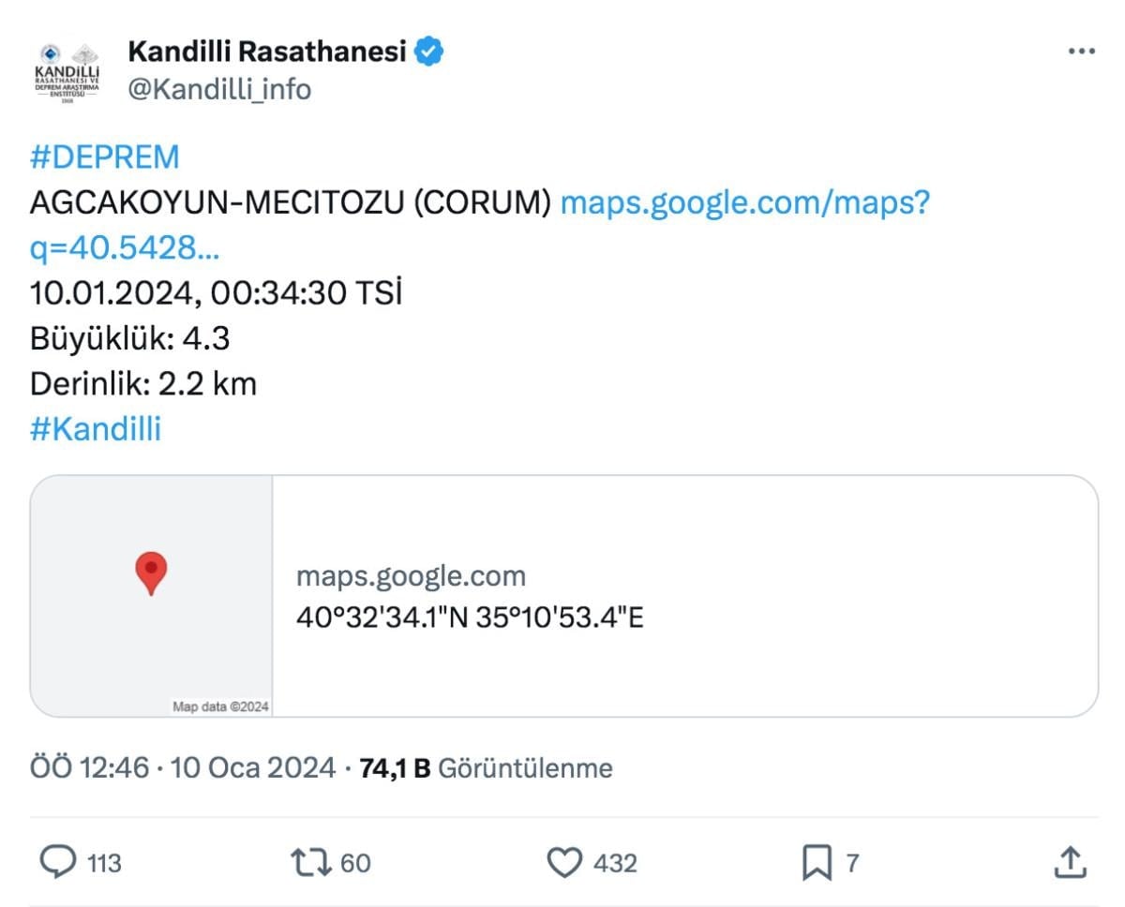Bookmark this tweet
1125x907 pixels.
[816, 862]
